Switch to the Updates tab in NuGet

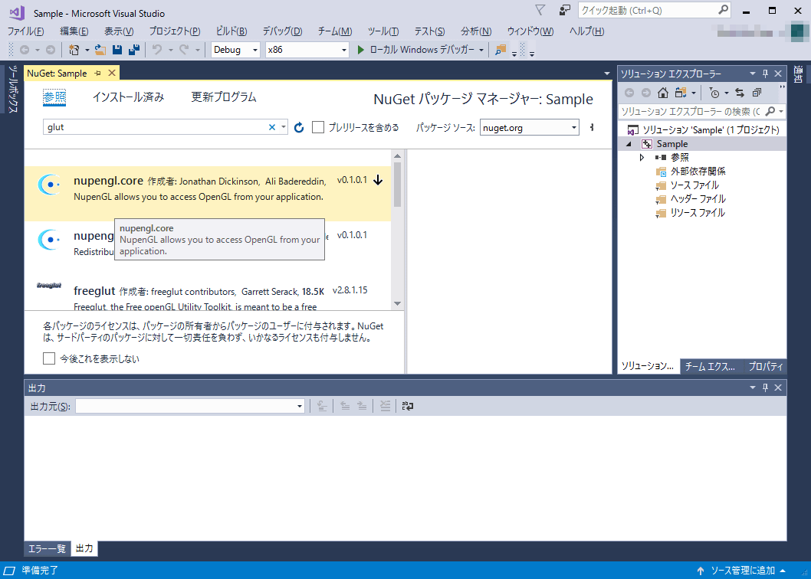(224, 97)
